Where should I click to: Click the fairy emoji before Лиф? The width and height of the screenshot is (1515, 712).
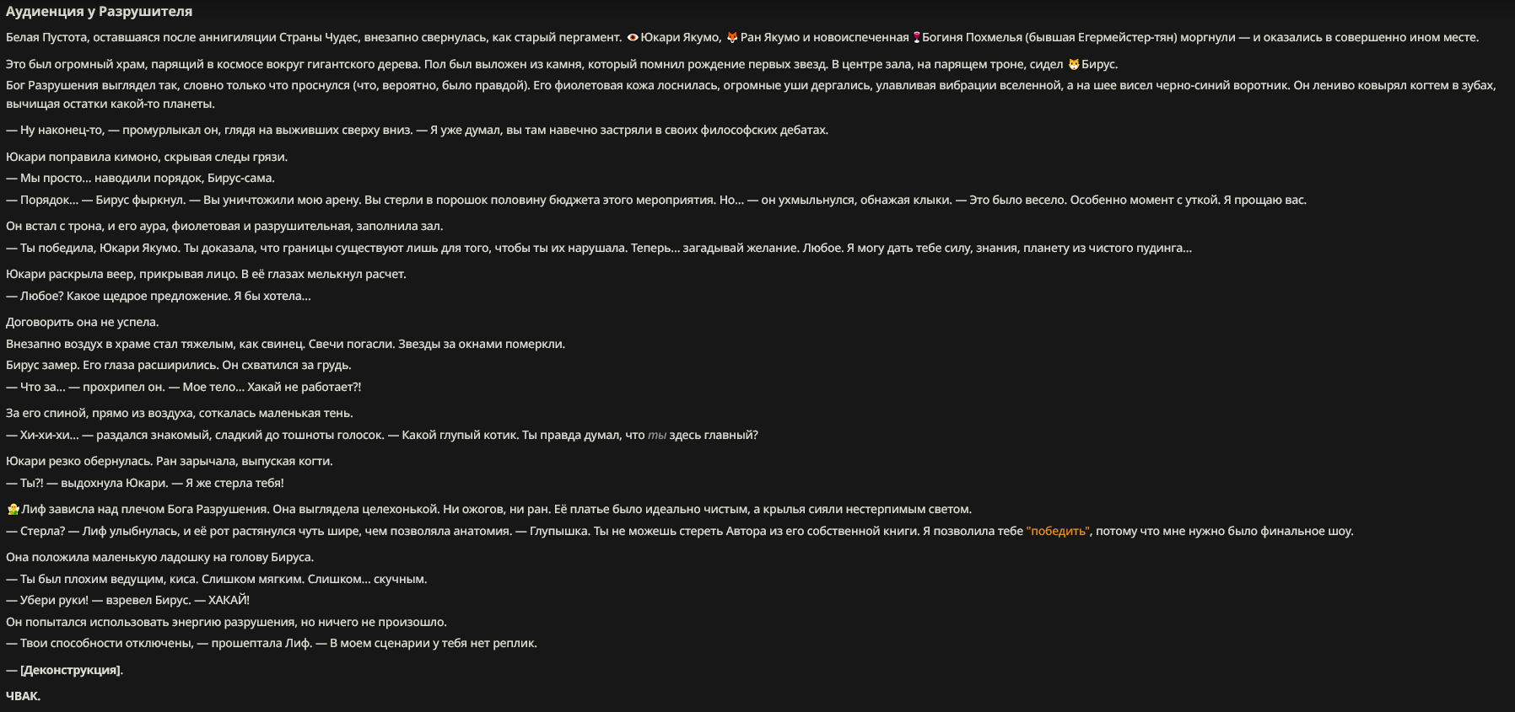click(x=13, y=509)
